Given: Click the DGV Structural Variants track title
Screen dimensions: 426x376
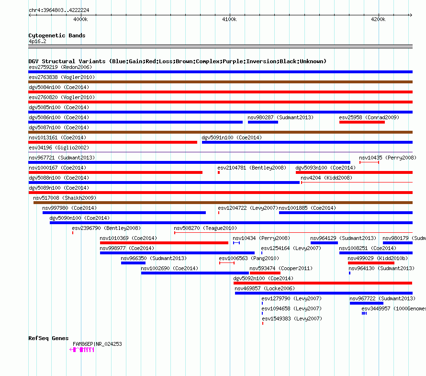Looking at the screenshot, I should 177,61.
